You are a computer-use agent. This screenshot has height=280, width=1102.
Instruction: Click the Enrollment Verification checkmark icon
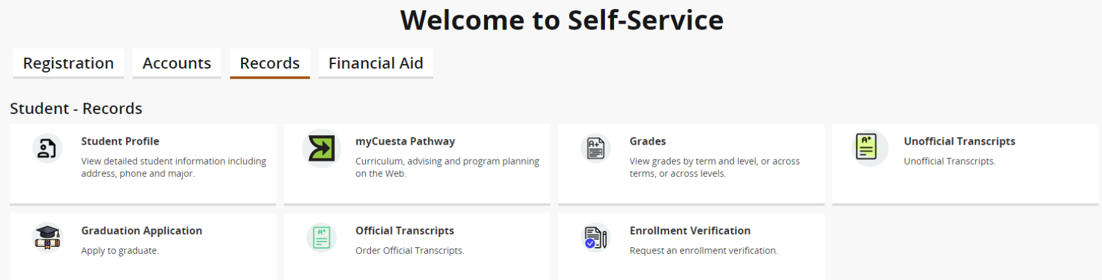595,238
